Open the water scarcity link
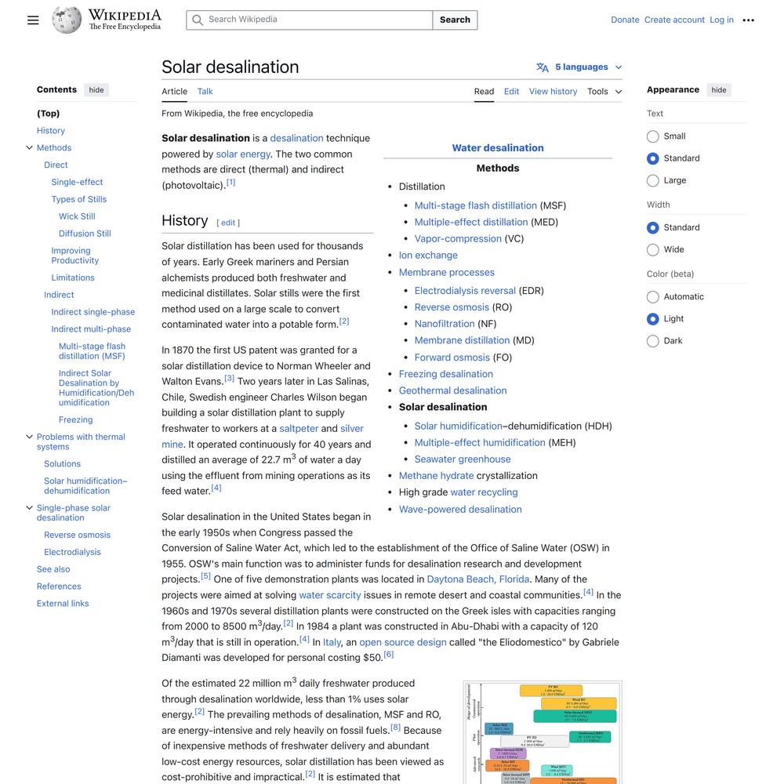Viewport: 784px width, 784px height. pos(330,595)
